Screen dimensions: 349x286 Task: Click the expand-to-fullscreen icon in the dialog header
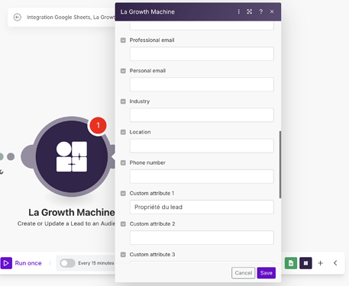point(250,11)
